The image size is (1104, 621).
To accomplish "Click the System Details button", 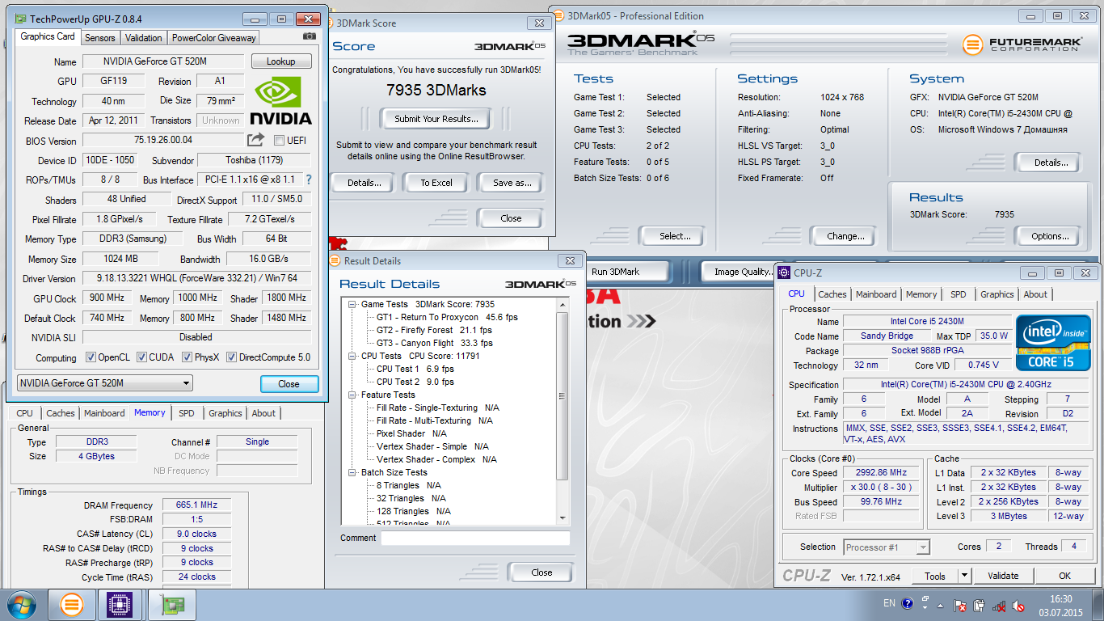I will click(1050, 163).
